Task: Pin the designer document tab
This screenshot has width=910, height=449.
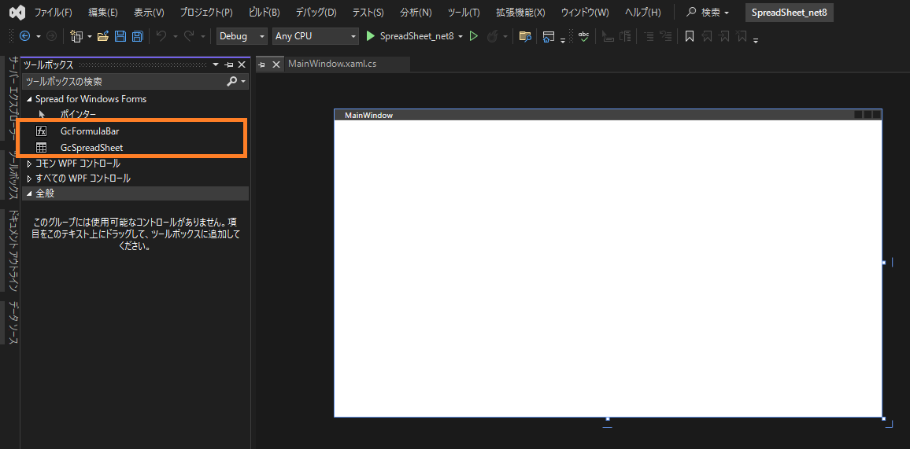Action: [261, 64]
